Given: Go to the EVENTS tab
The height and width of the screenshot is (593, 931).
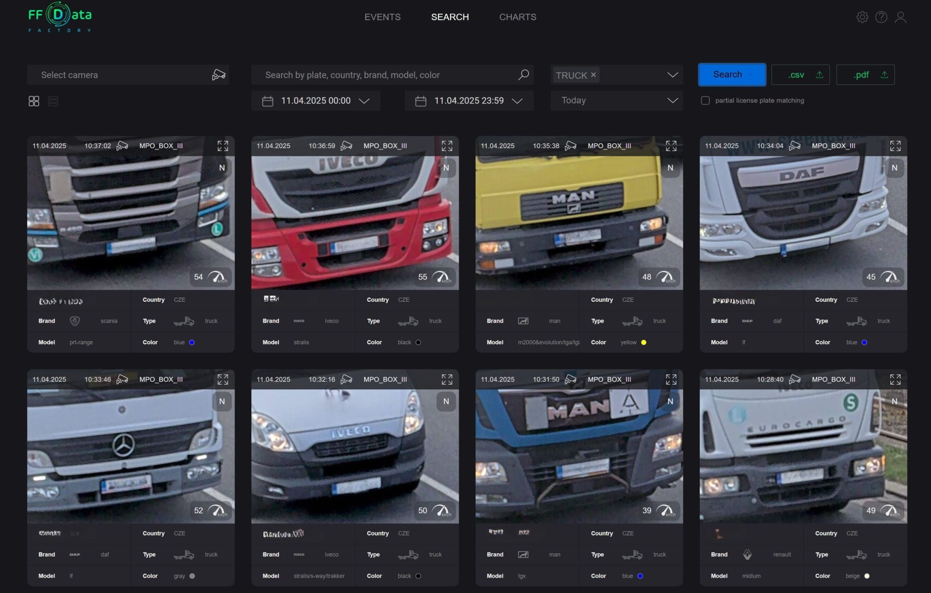Looking at the screenshot, I should click(382, 17).
